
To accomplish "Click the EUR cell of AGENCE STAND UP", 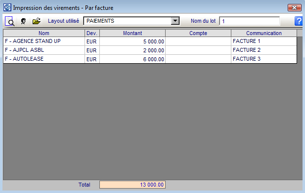I will tap(92, 41).
